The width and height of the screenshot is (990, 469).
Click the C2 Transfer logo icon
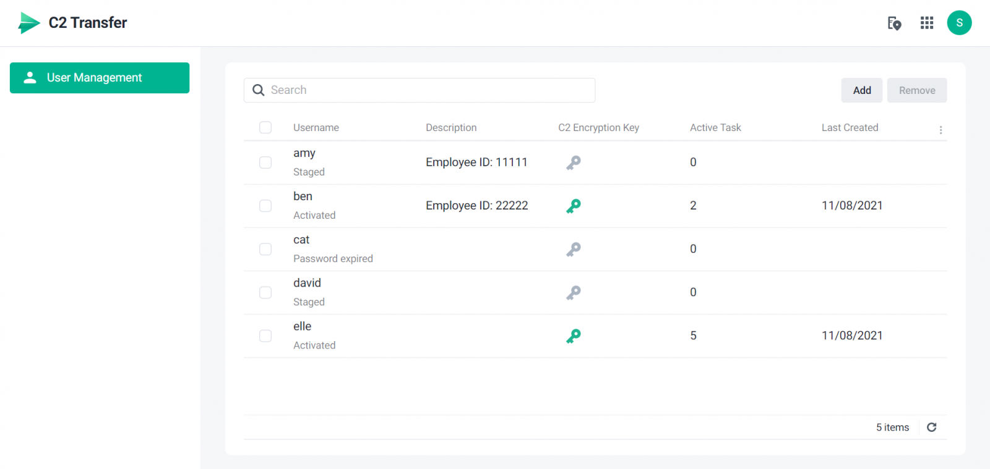(29, 23)
